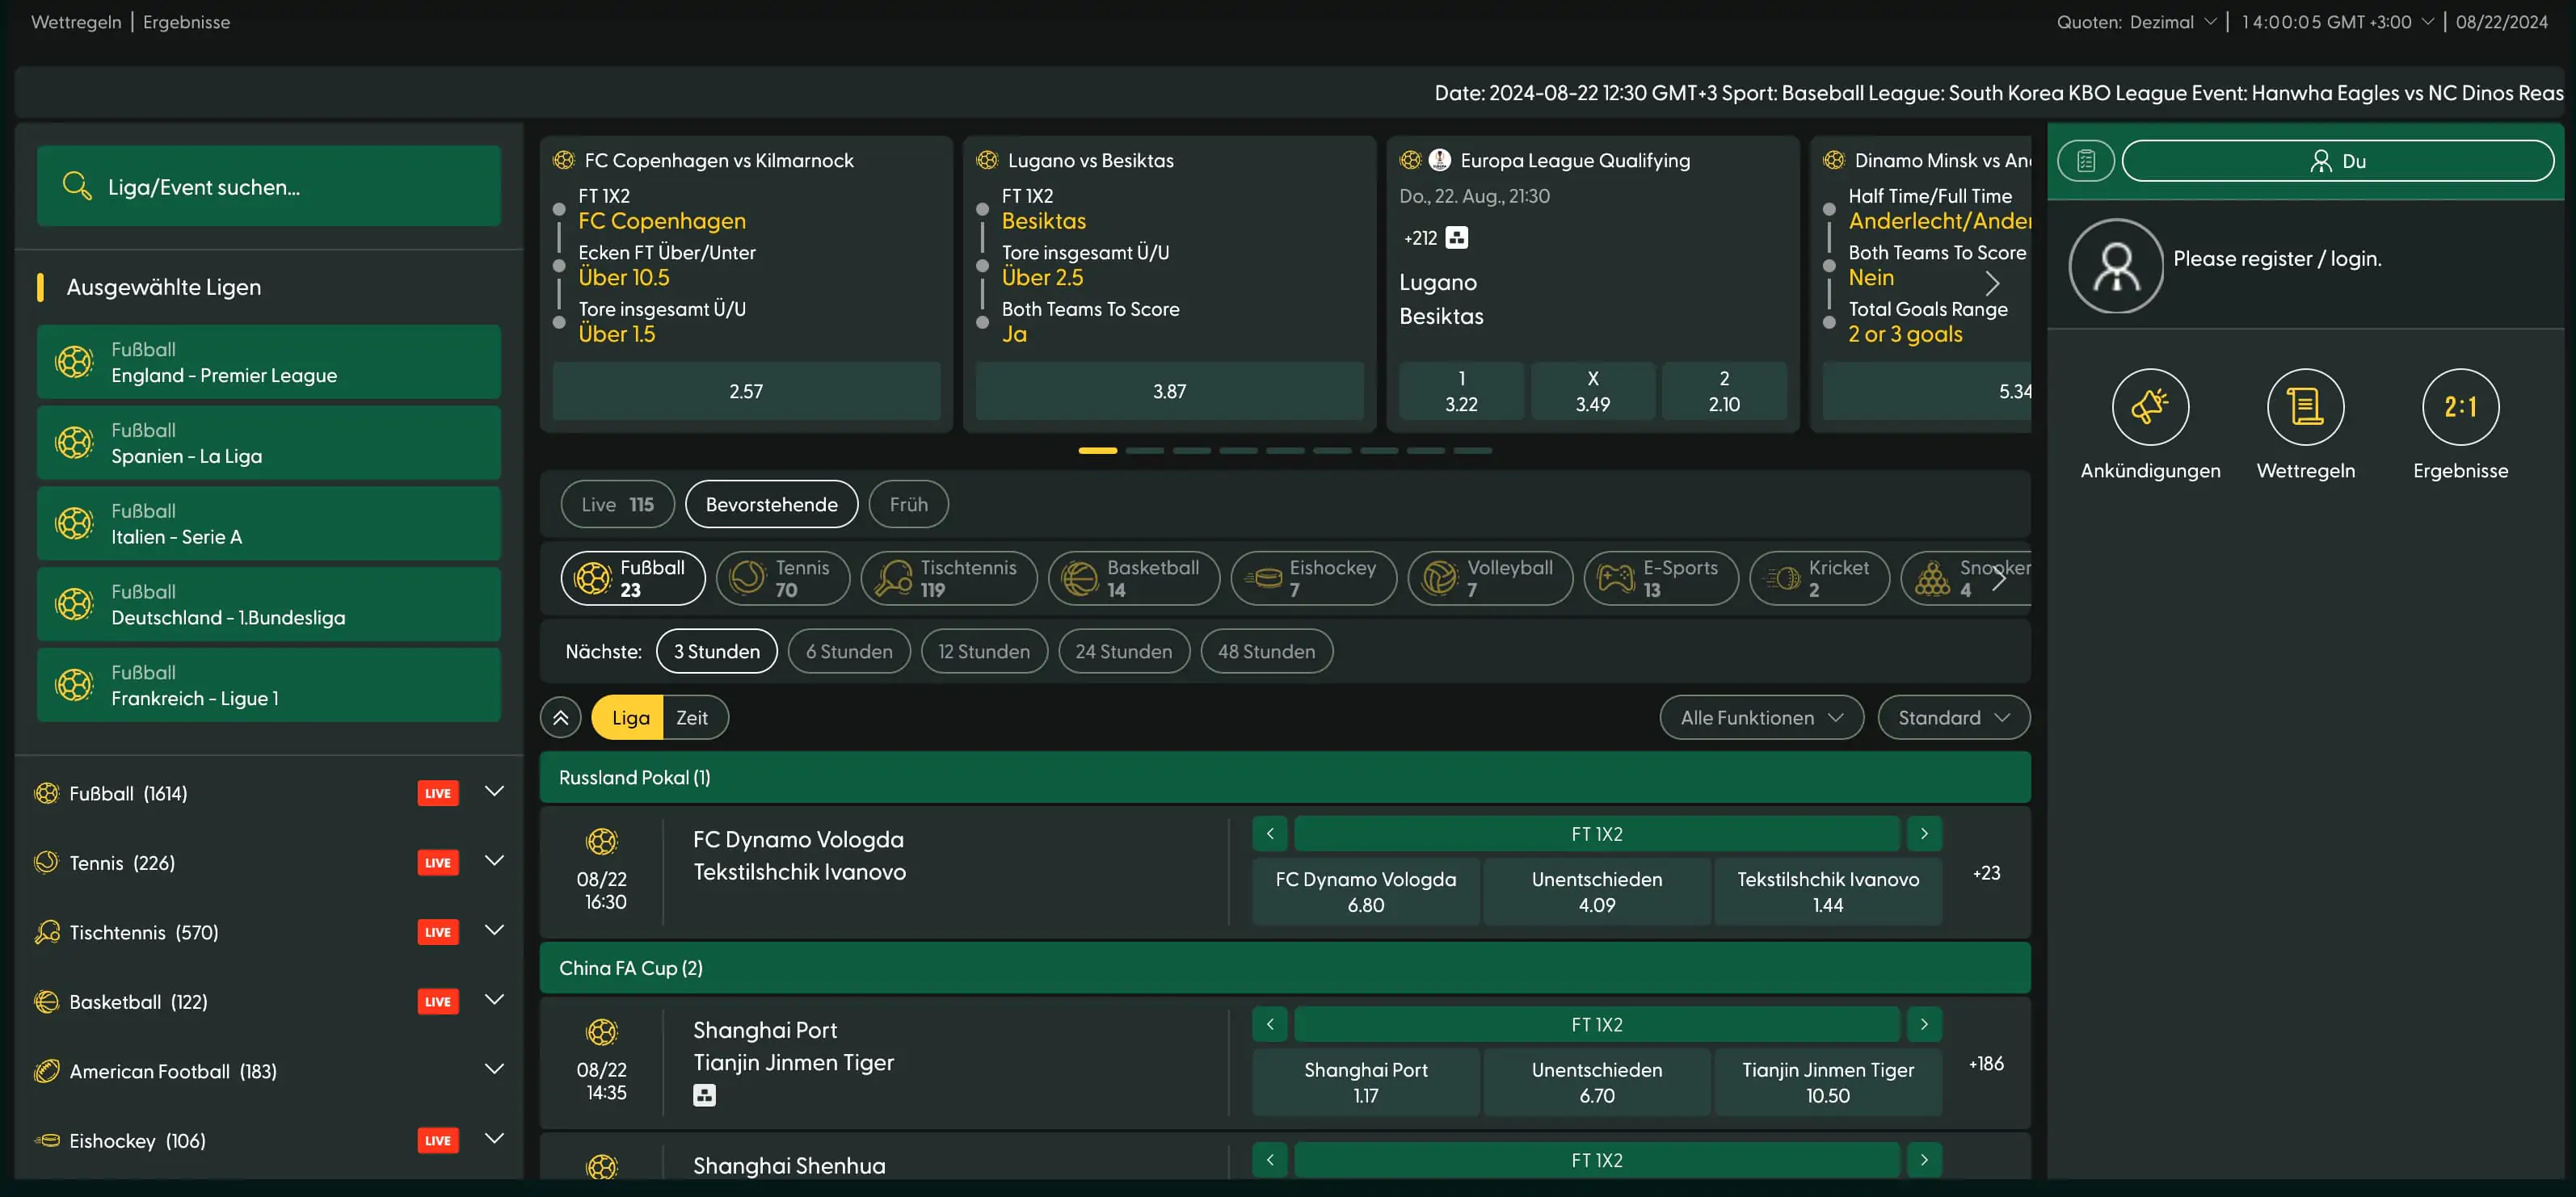Click the stats icon under Tianjin Jinmen Tiger

click(x=704, y=1095)
